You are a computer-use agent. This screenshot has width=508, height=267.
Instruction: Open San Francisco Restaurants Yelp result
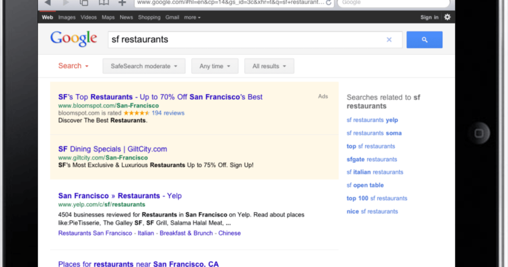[120, 196]
